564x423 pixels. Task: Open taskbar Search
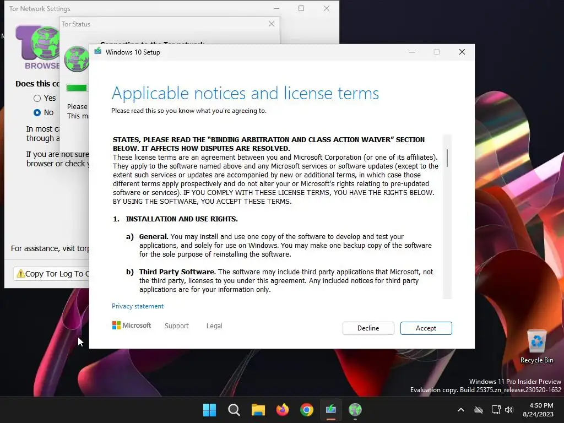click(234, 410)
